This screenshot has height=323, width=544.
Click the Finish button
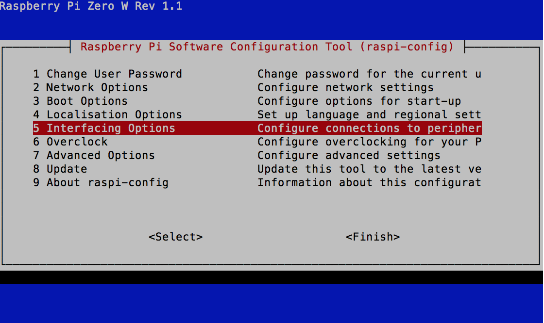(373, 237)
